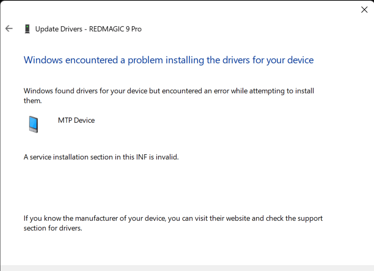Click the word support in bottom paragraph
374x271 pixels.
coord(310,219)
